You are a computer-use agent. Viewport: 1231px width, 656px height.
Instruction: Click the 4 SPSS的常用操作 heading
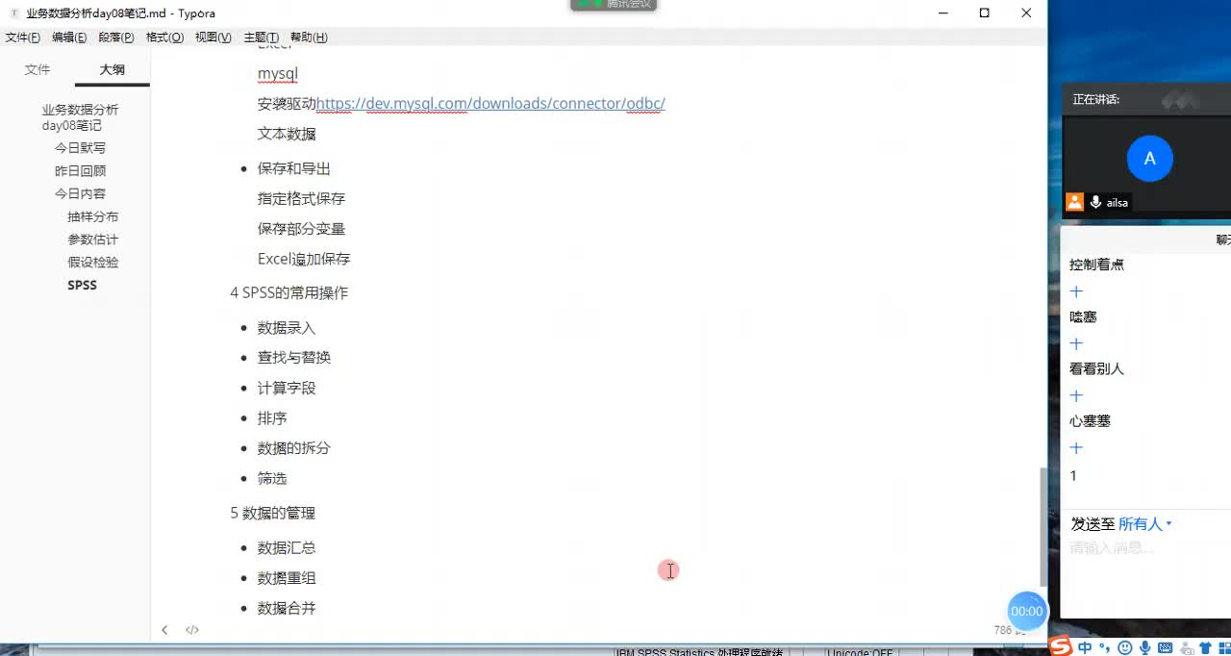click(289, 293)
